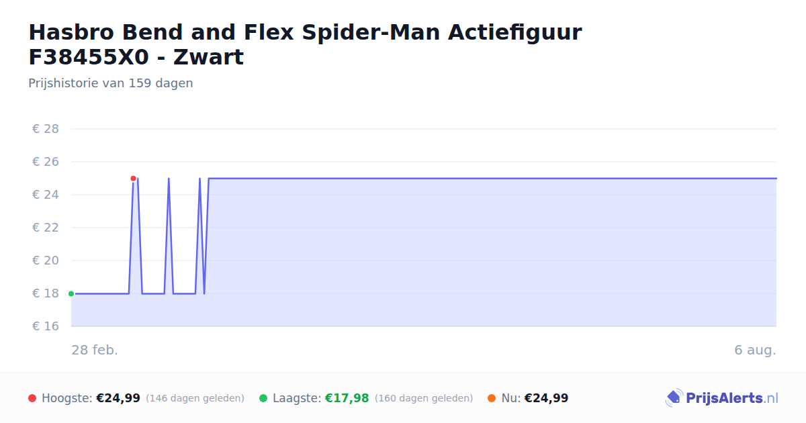
Task: Click the green Laagste legend dot
Action: (263, 398)
